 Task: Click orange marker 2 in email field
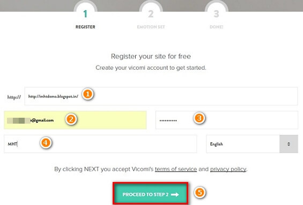click(71, 119)
